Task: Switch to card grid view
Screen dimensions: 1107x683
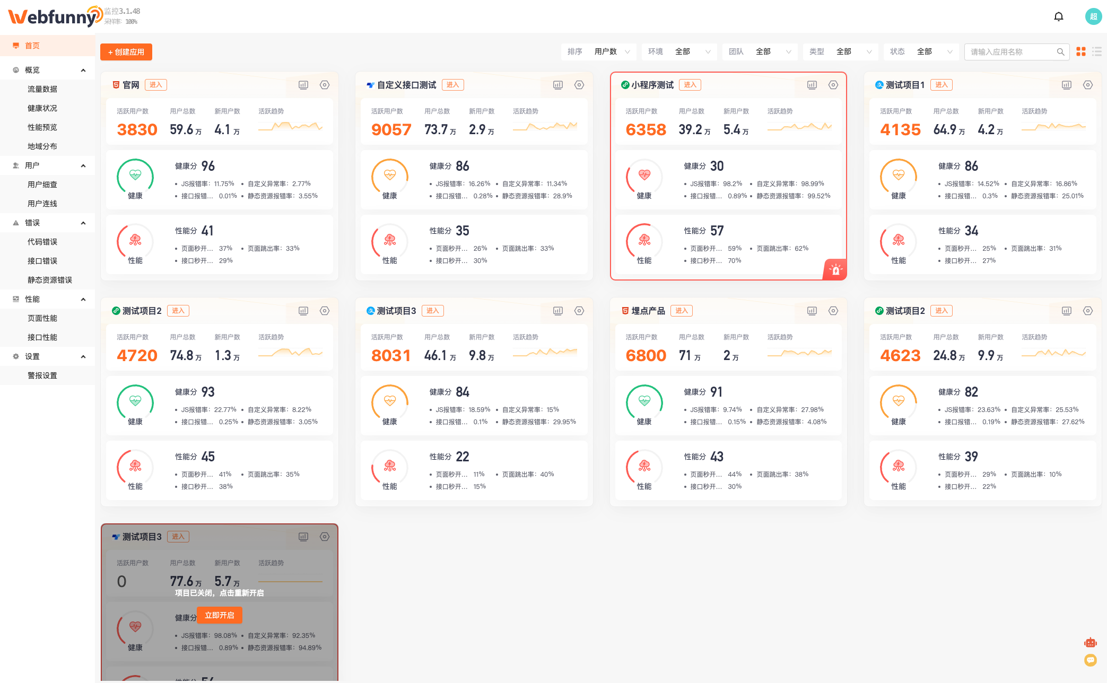Action: (1080, 51)
